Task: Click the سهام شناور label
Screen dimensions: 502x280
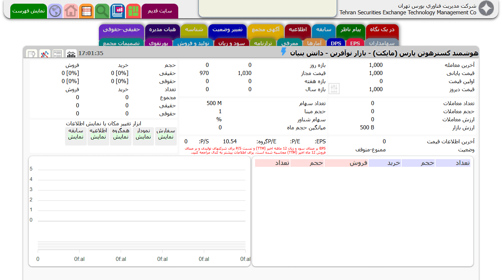Action: coord(312,119)
